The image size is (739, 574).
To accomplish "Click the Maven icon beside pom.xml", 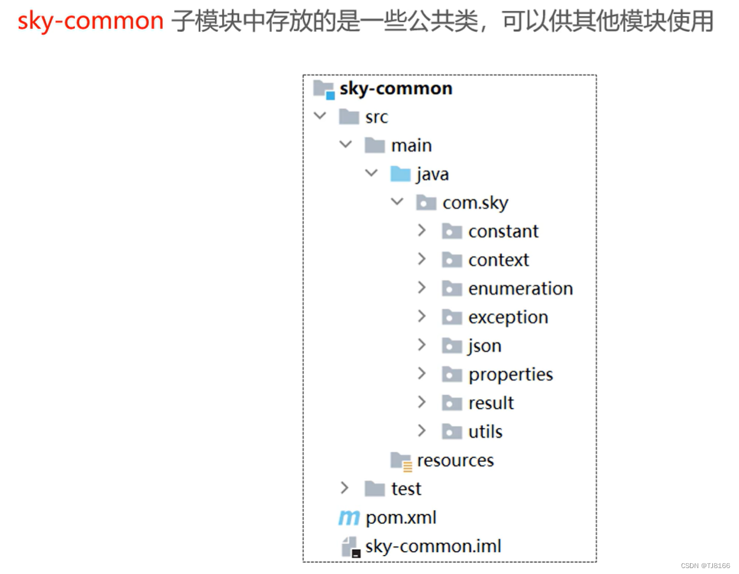I will click(349, 517).
